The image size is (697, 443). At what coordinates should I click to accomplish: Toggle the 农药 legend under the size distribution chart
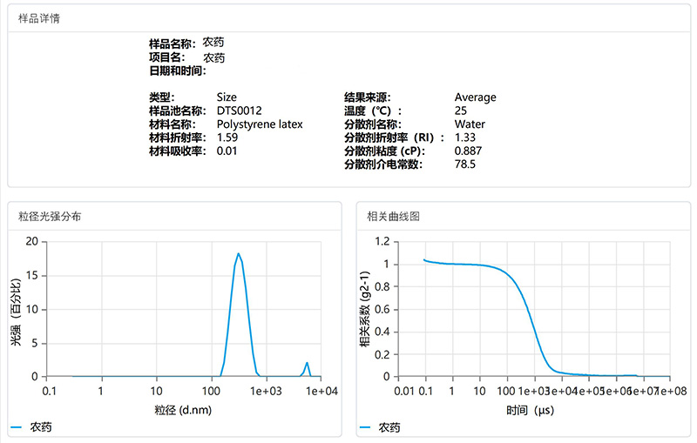pyautogui.click(x=31, y=427)
